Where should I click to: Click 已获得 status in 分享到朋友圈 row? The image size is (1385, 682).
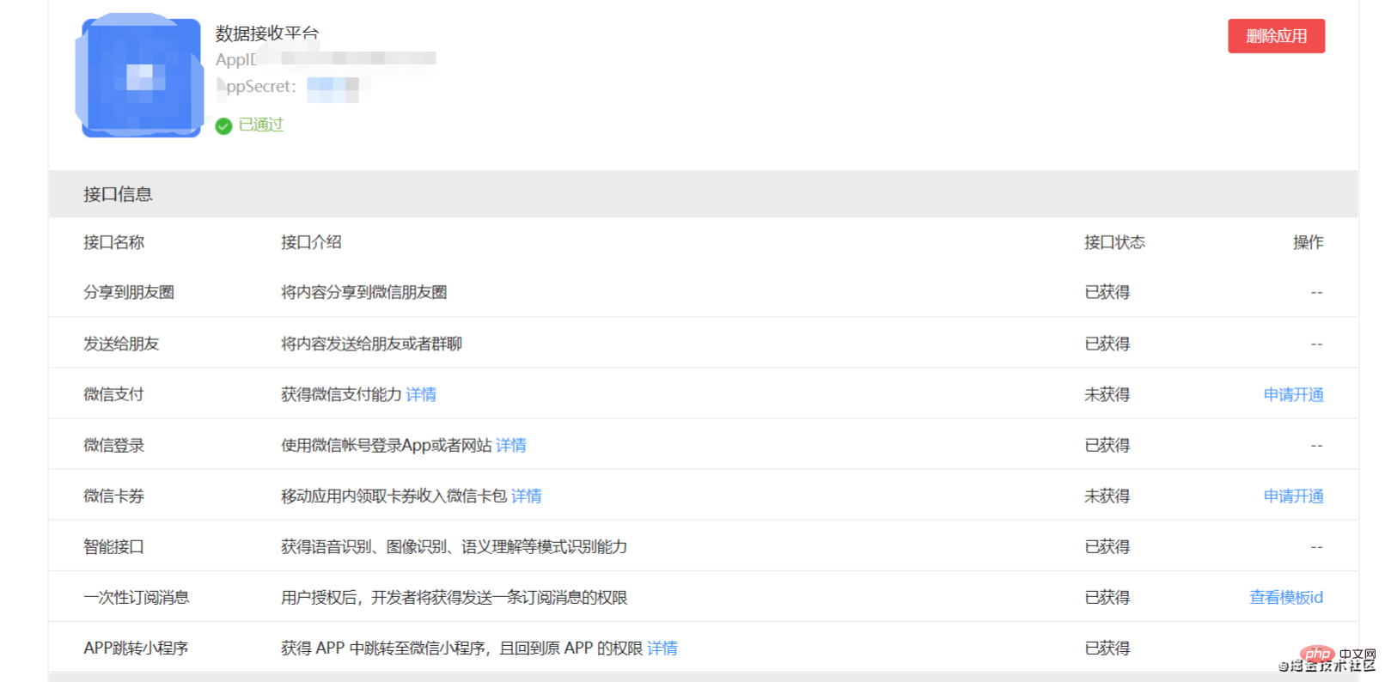pyautogui.click(x=1107, y=292)
